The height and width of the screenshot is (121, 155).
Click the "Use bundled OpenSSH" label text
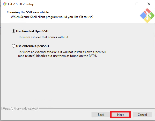pos(32,31)
